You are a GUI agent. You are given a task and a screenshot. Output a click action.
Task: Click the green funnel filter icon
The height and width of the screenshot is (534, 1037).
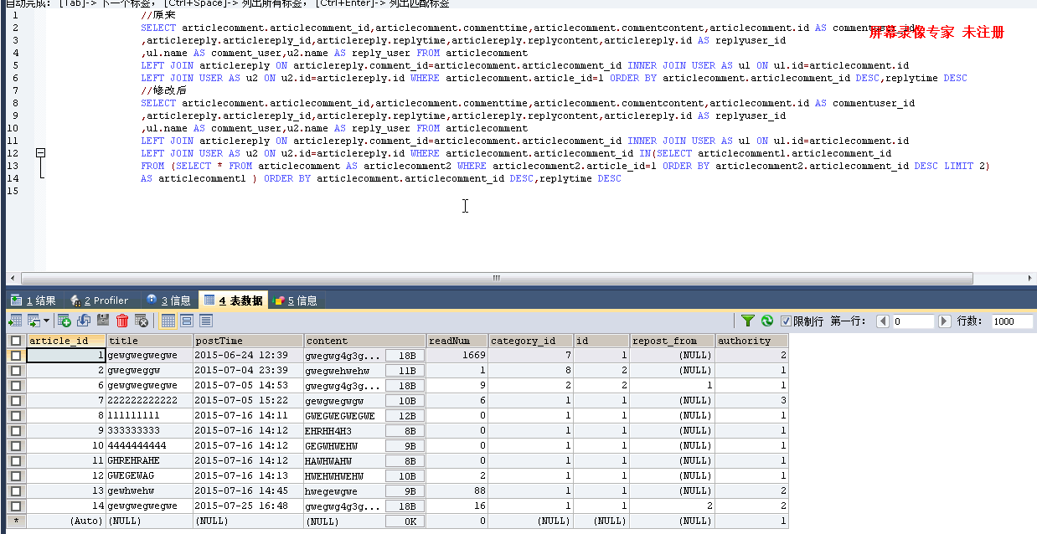tap(747, 321)
